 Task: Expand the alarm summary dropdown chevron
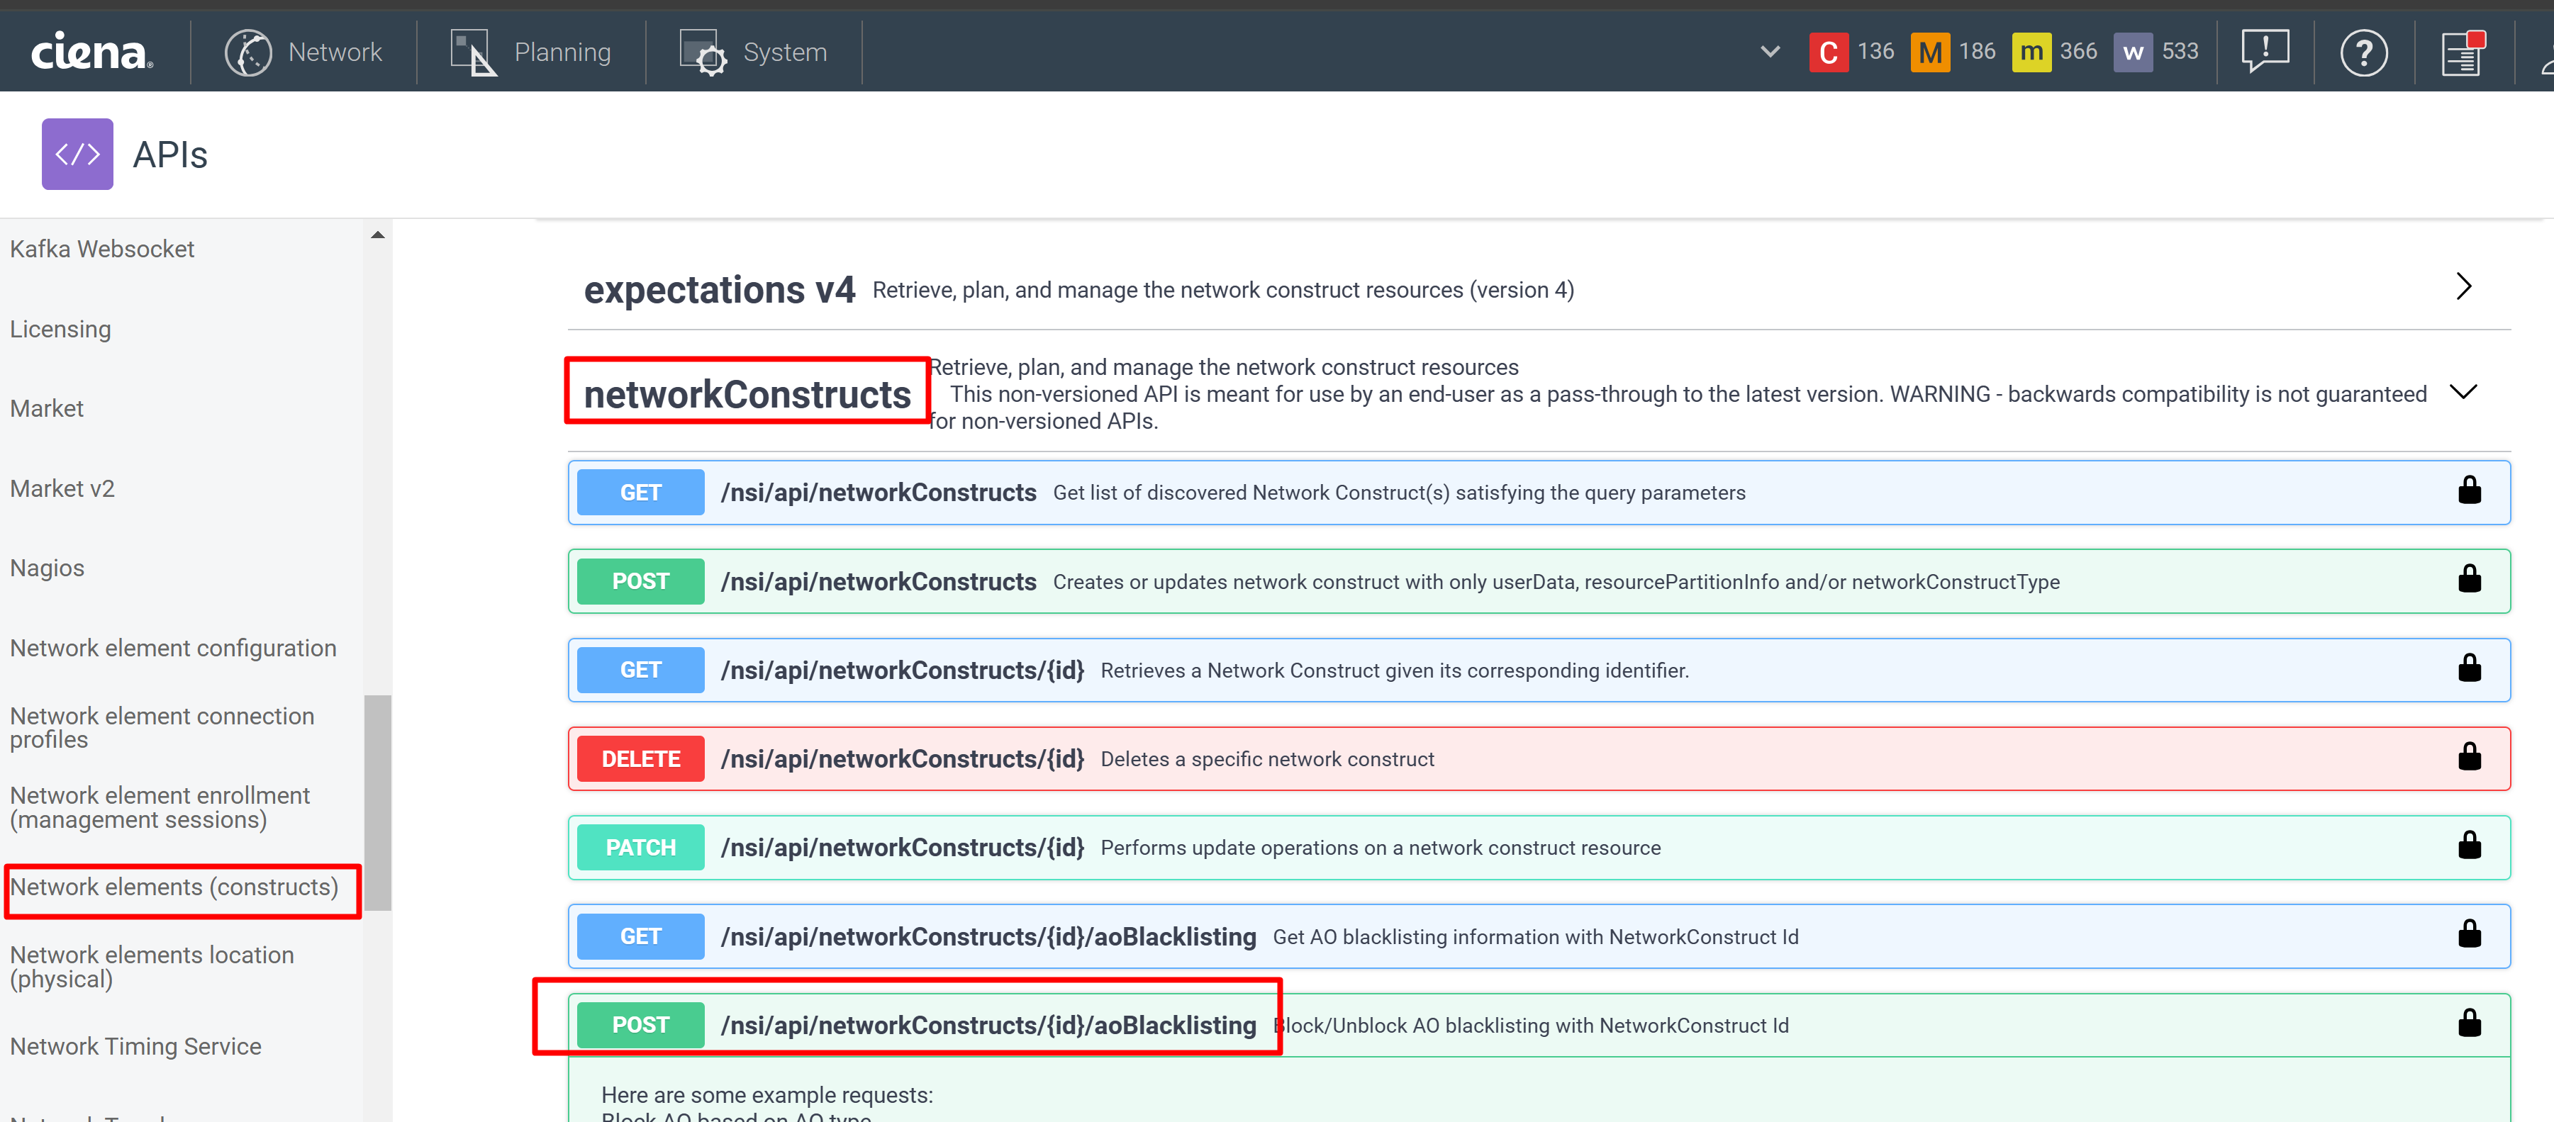pyautogui.click(x=1770, y=52)
